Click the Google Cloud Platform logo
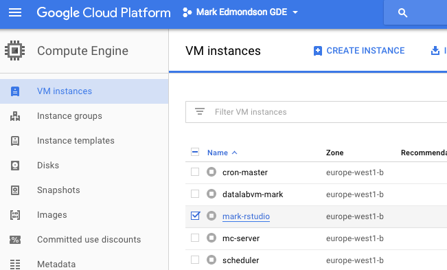447x270 pixels. 104,13
